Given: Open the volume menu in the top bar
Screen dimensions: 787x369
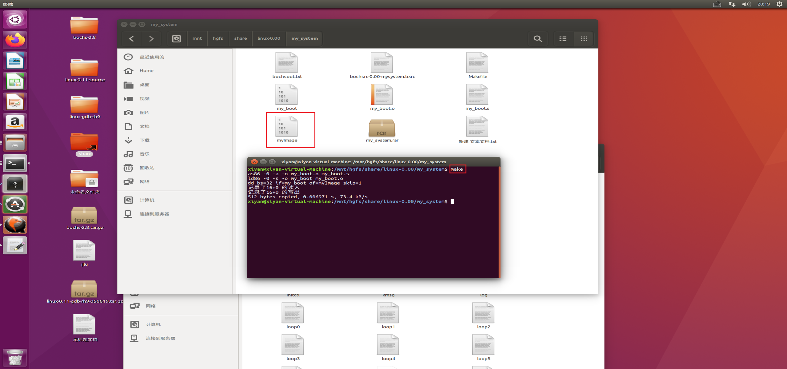Looking at the screenshot, I should 746,4.
